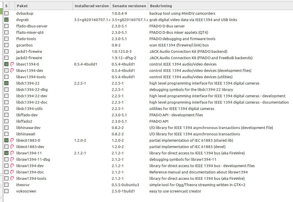The height and width of the screenshot is (202, 293).
Task: Sort by the S status column header
Action: pyautogui.click(x=6, y=6)
